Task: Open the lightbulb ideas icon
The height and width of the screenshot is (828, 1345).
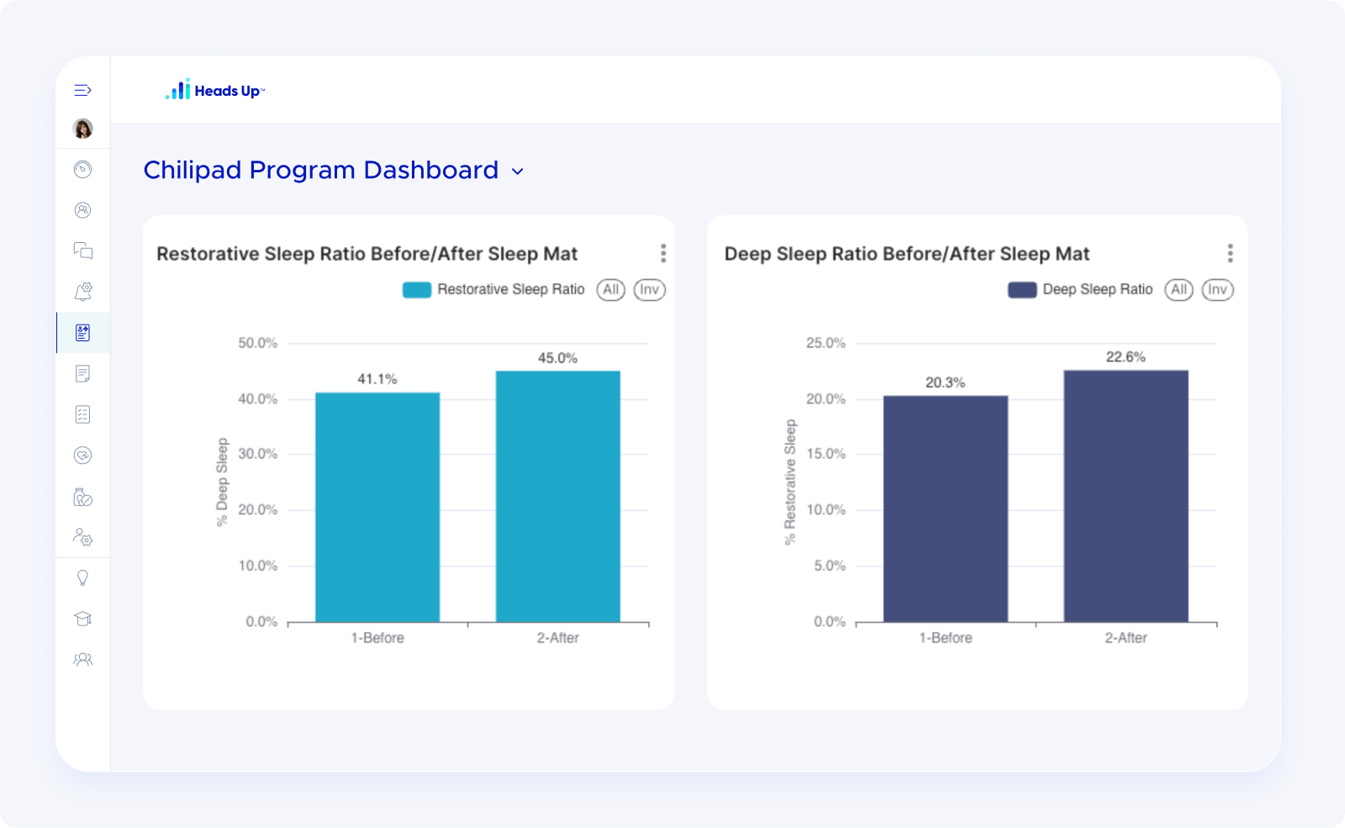Action: tap(82, 578)
